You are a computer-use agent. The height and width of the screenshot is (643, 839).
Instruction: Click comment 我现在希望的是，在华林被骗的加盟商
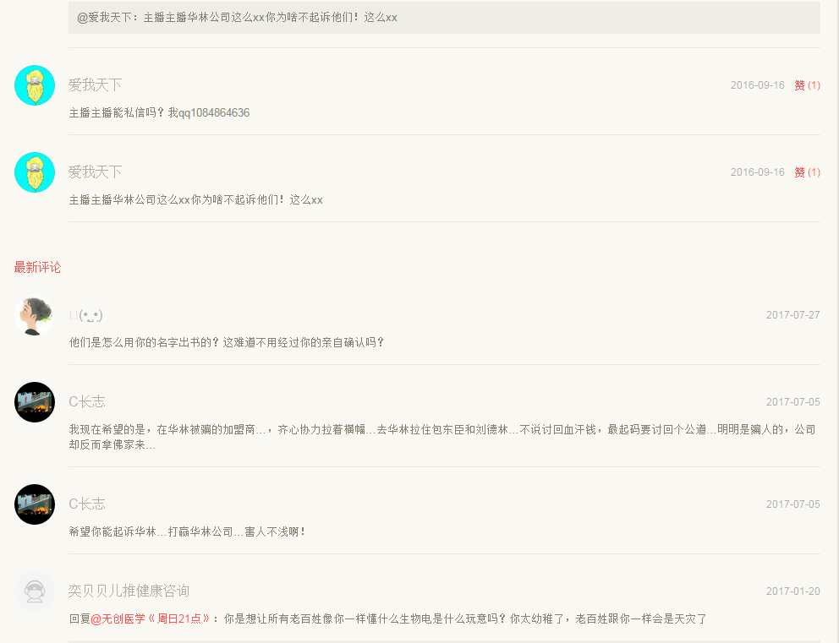[442, 437]
